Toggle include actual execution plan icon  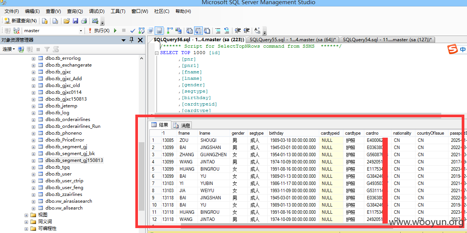pos(170,31)
